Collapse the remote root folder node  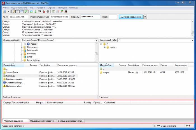101,44
